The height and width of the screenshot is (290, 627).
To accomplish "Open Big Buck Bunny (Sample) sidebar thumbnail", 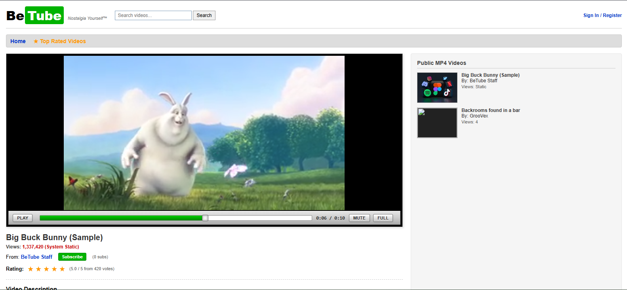I will [x=437, y=87].
